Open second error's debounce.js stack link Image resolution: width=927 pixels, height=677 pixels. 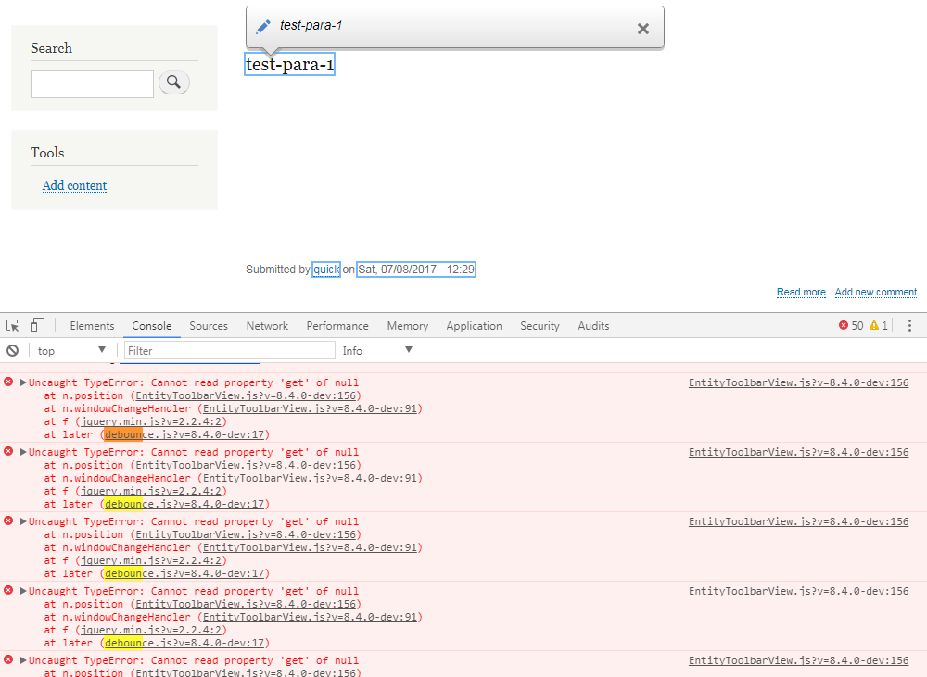point(184,504)
